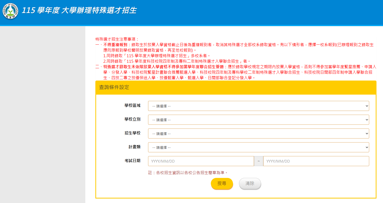
Task: Click the 查詢條件設定 panel header
Action: 114,87
